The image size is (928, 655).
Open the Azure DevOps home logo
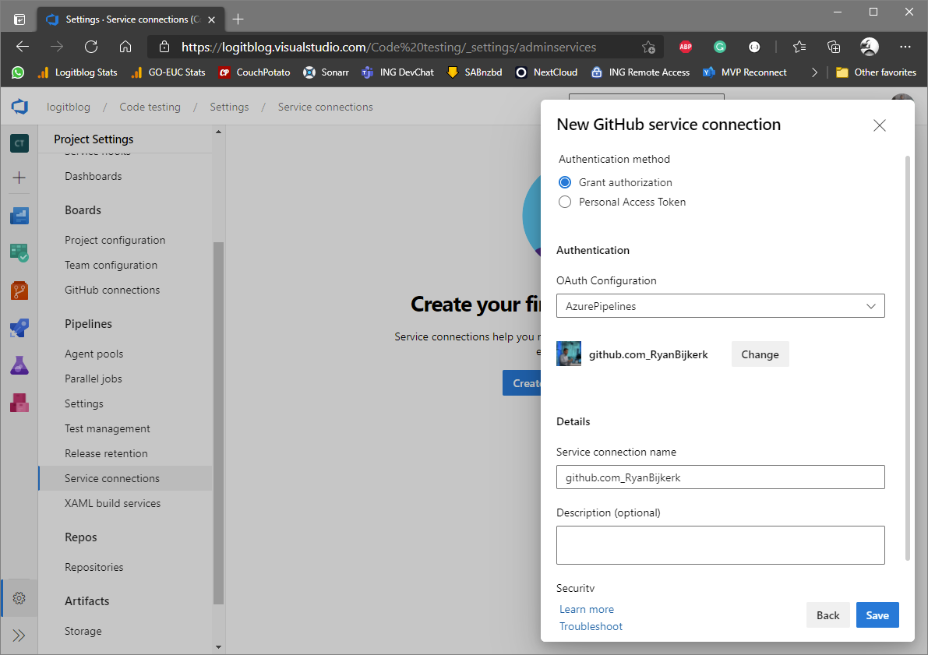tap(19, 107)
